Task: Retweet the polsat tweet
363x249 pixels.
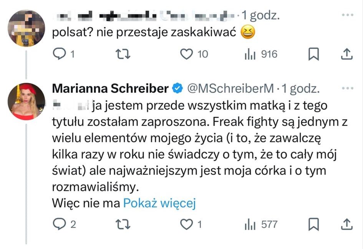Action: (123, 54)
